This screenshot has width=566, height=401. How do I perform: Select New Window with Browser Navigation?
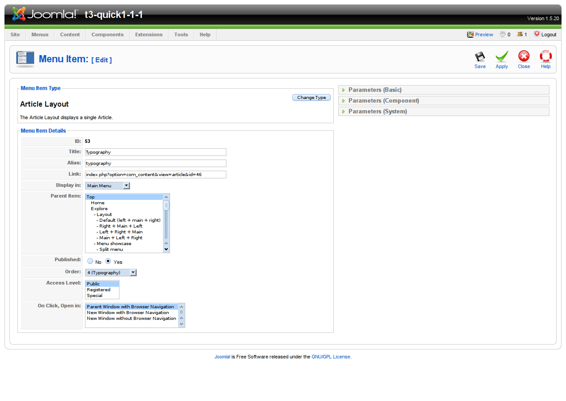click(x=132, y=313)
